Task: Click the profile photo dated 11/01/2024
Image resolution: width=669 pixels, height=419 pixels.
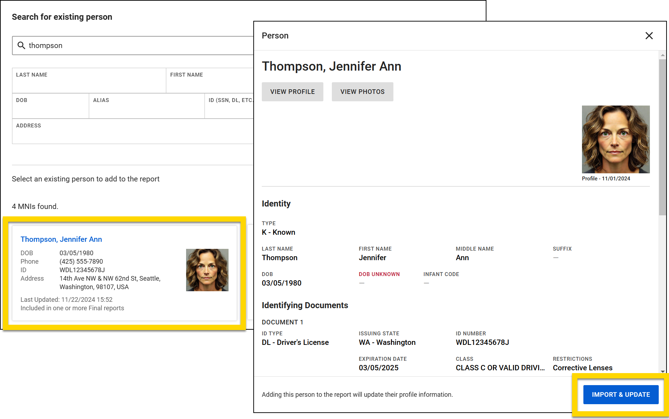Action: click(x=616, y=139)
